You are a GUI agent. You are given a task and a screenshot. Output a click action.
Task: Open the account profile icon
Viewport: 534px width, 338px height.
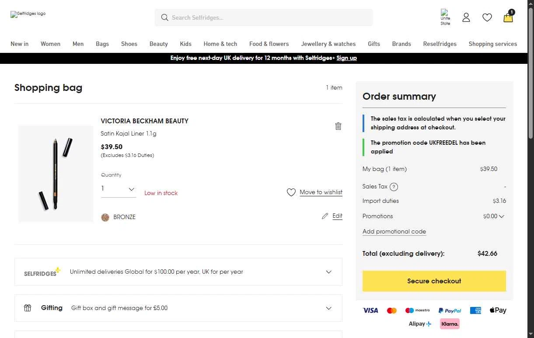(x=466, y=17)
